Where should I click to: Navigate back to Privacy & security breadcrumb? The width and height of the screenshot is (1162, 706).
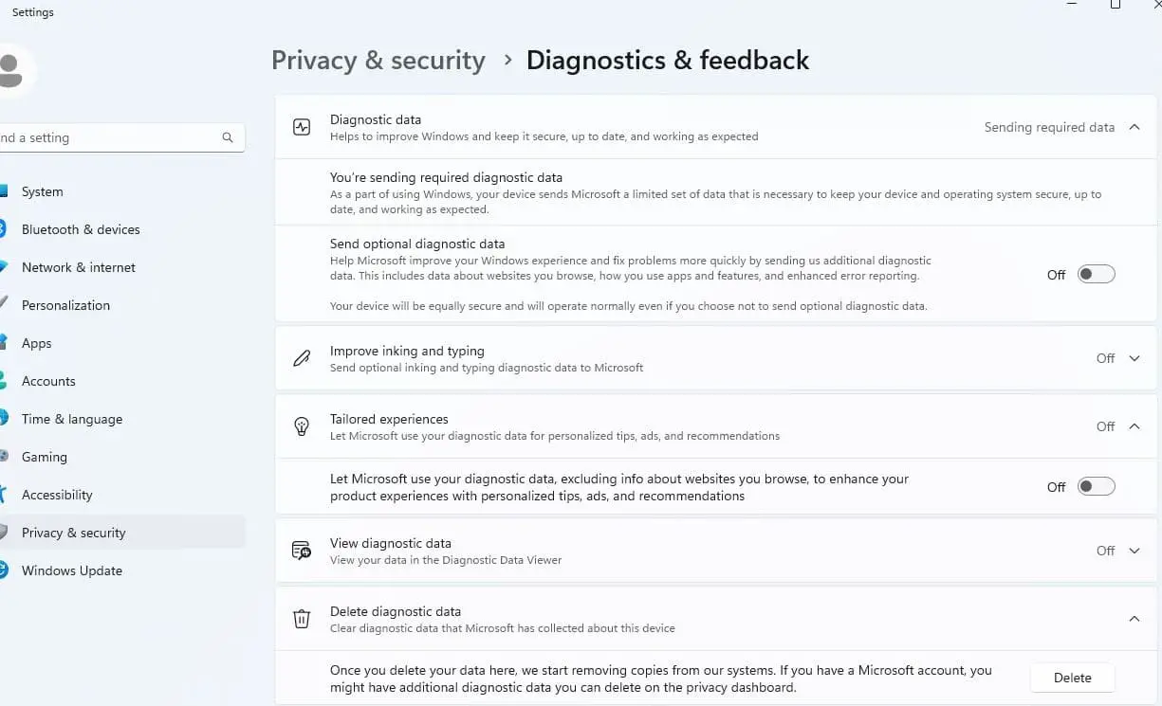point(378,61)
